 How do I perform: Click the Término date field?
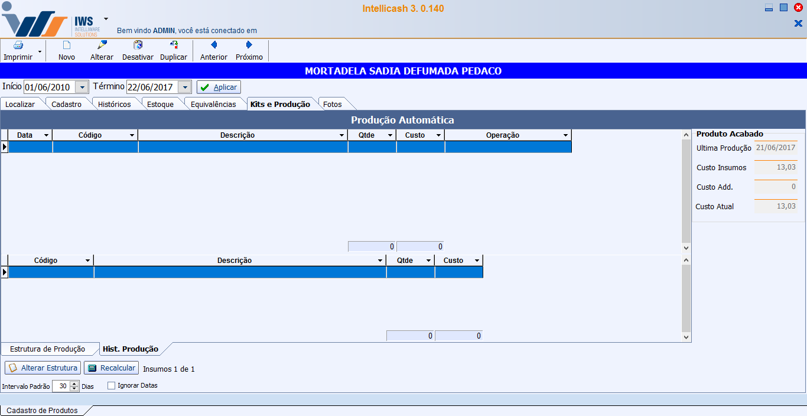point(152,87)
